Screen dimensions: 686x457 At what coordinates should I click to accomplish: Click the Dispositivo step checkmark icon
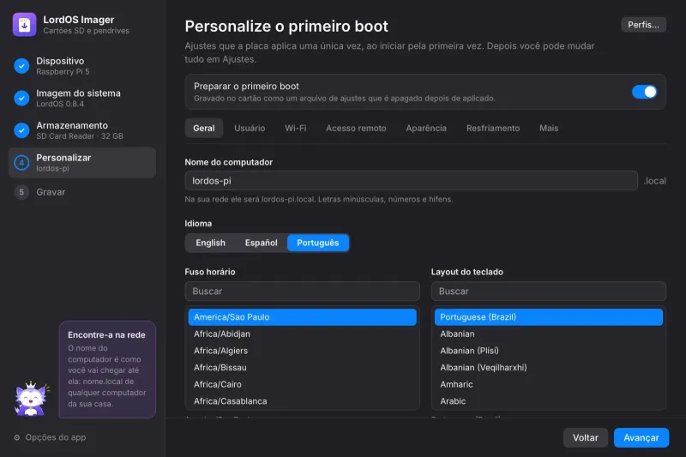(21, 66)
